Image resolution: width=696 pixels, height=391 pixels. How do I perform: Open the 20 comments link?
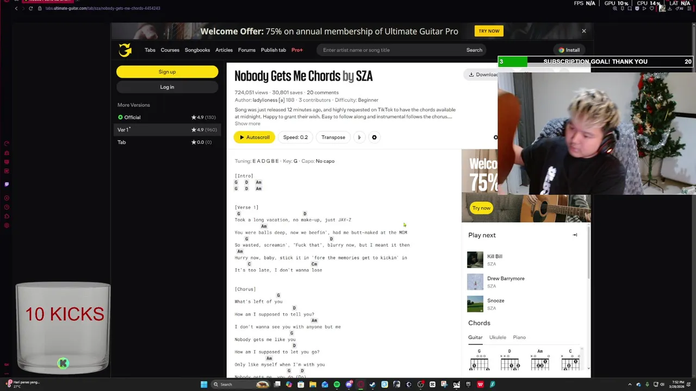322,92
